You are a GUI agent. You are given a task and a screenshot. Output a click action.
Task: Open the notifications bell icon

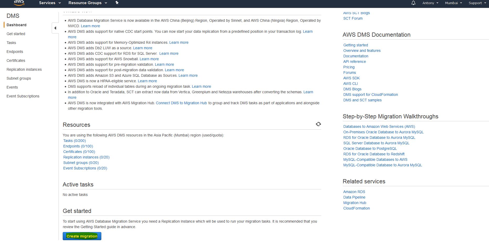tap(413, 3)
